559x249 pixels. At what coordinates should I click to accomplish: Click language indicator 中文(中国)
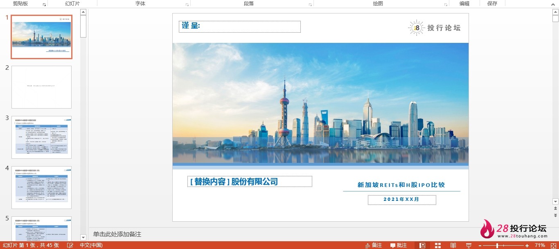point(91,245)
